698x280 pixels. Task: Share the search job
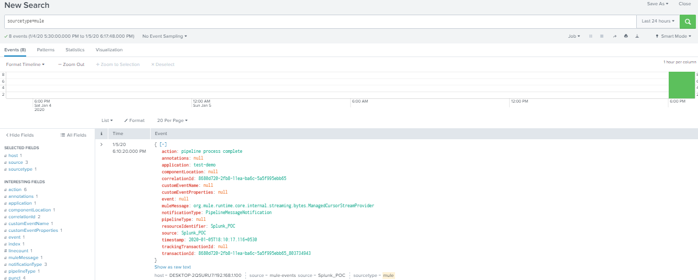pos(615,36)
